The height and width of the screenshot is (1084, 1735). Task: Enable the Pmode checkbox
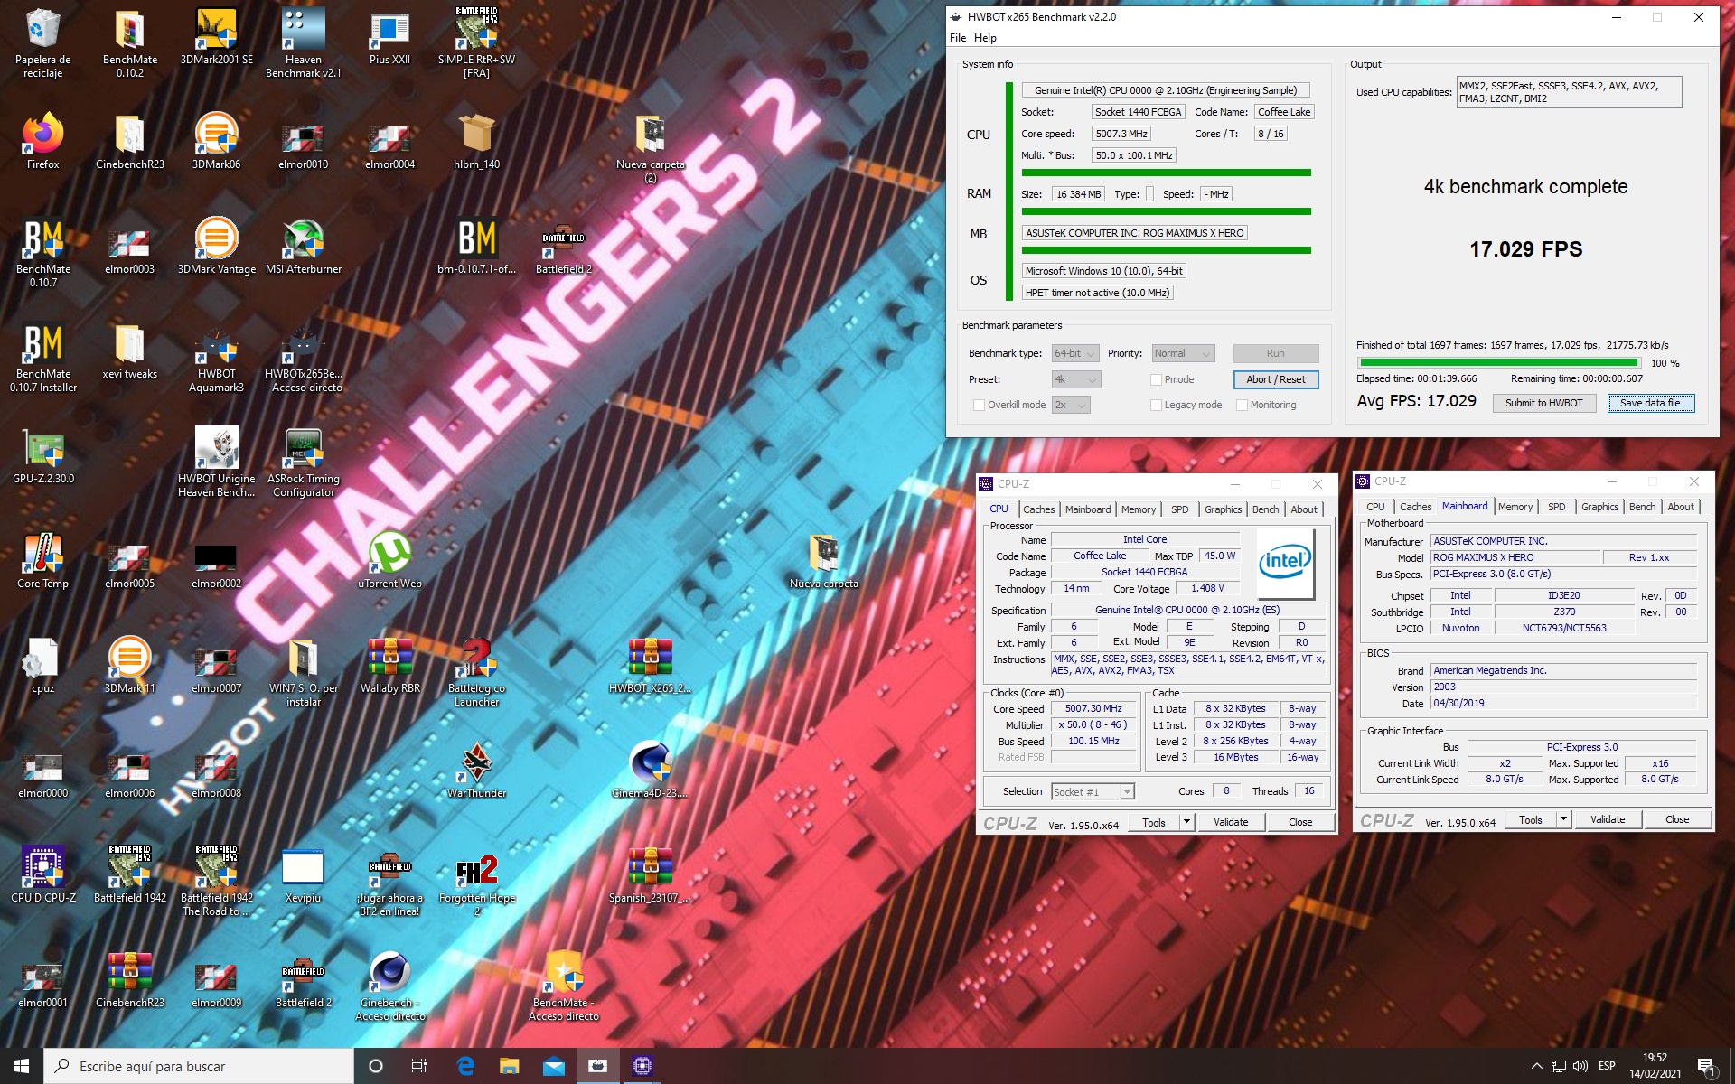(x=1156, y=379)
